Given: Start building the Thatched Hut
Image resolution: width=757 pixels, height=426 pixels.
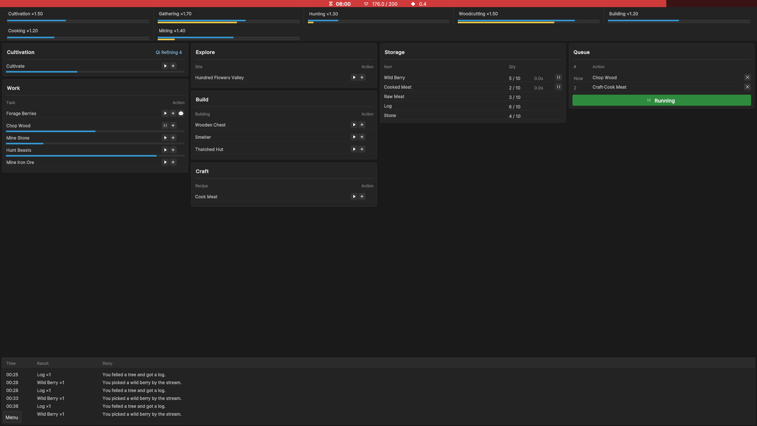Looking at the screenshot, I should click(354, 149).
